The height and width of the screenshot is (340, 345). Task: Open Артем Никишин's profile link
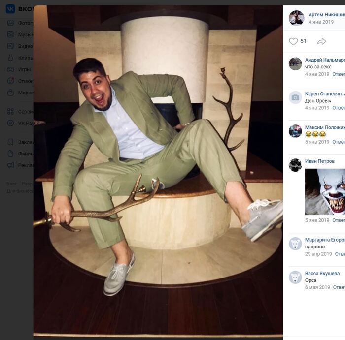point(326,15)
